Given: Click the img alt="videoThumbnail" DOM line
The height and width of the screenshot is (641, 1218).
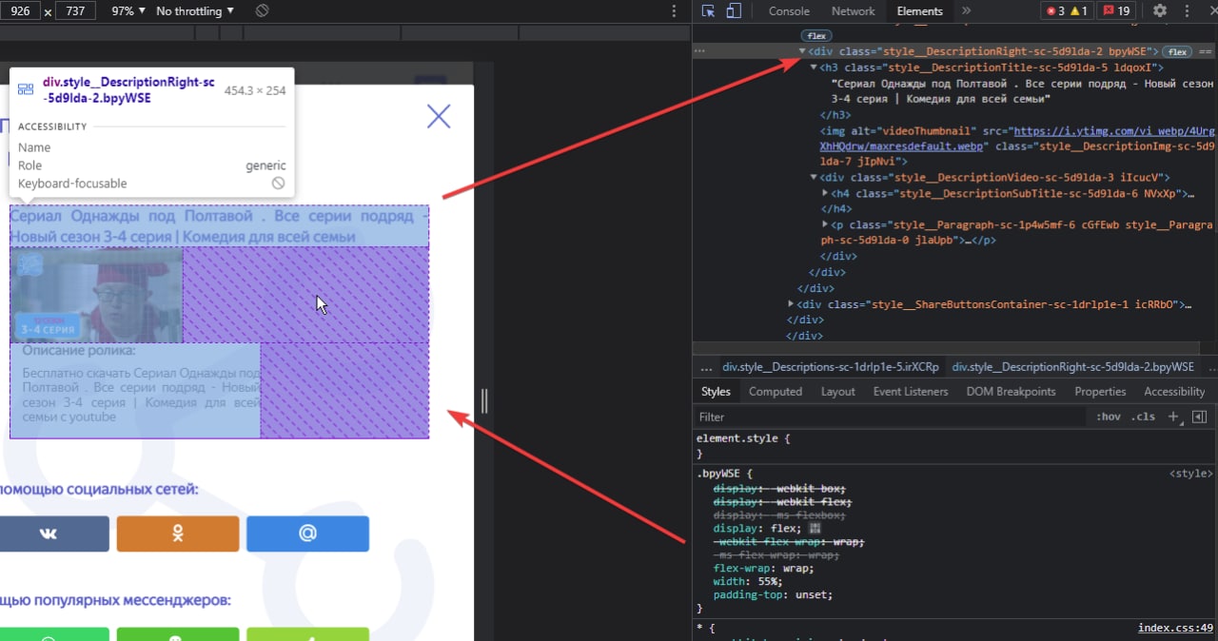Looking at the screenshot, I should click(1018, 146).
